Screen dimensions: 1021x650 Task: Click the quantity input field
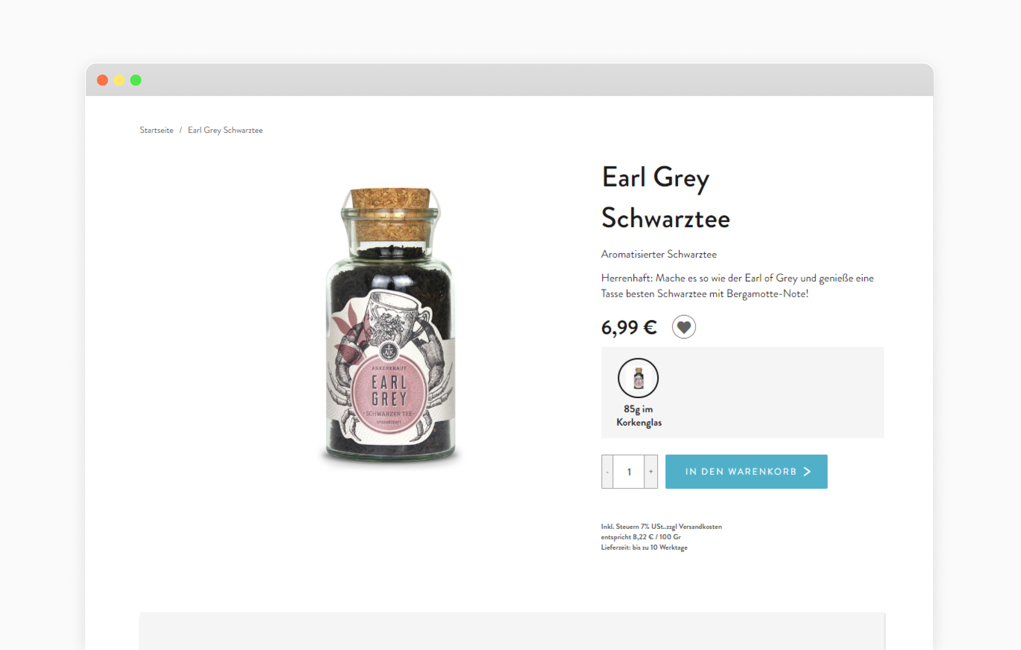tap(629, 472)
